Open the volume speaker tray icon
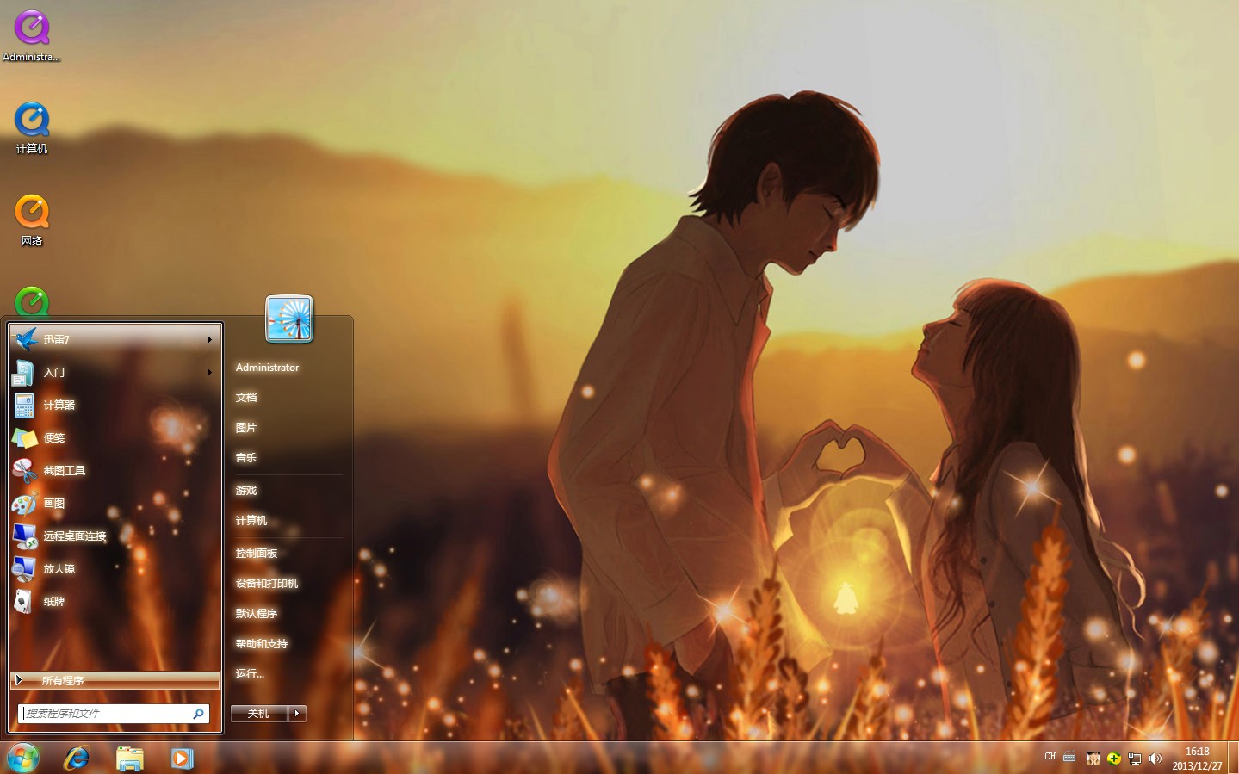Screen dimensions: 1239x774 click(x=1155, y=759)
